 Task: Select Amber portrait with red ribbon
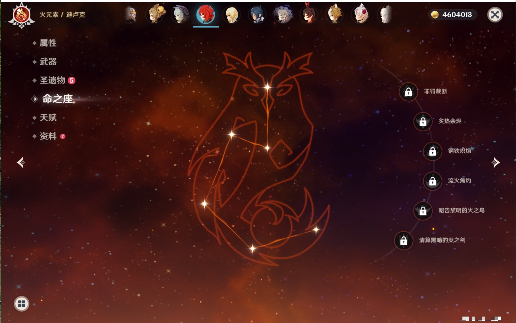click(x=309, y=14)
